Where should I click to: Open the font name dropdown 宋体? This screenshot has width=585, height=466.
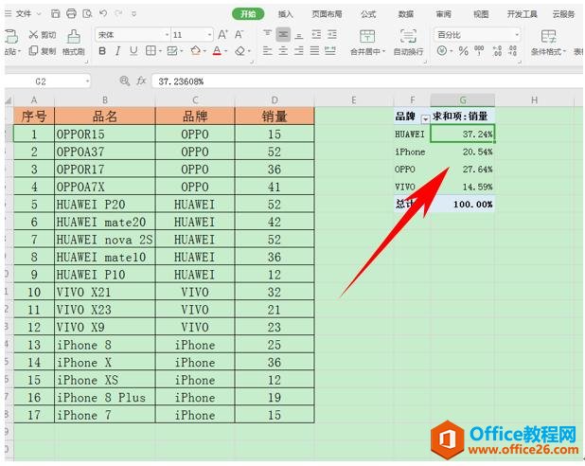(167, 35)
